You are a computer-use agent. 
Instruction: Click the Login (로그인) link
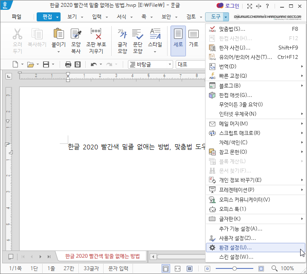point(232,6)
